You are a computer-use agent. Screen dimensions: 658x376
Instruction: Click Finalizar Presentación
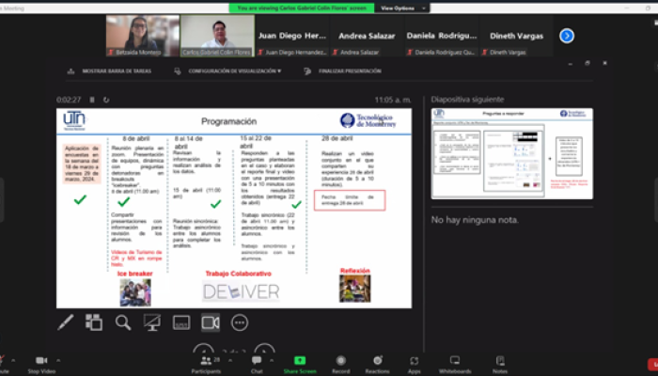349,70
